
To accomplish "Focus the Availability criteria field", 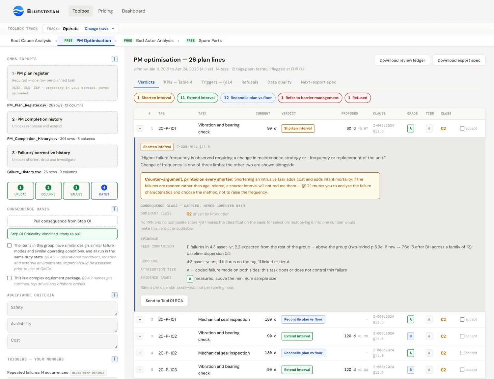I will pos(62,325).
